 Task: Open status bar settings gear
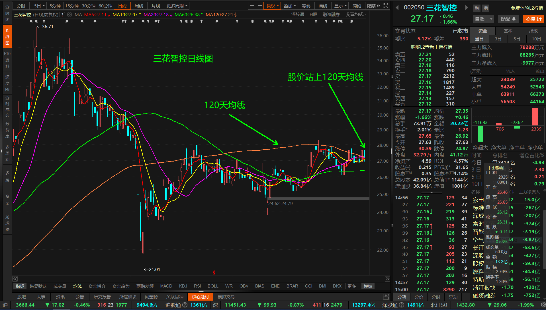coord(543,305)
